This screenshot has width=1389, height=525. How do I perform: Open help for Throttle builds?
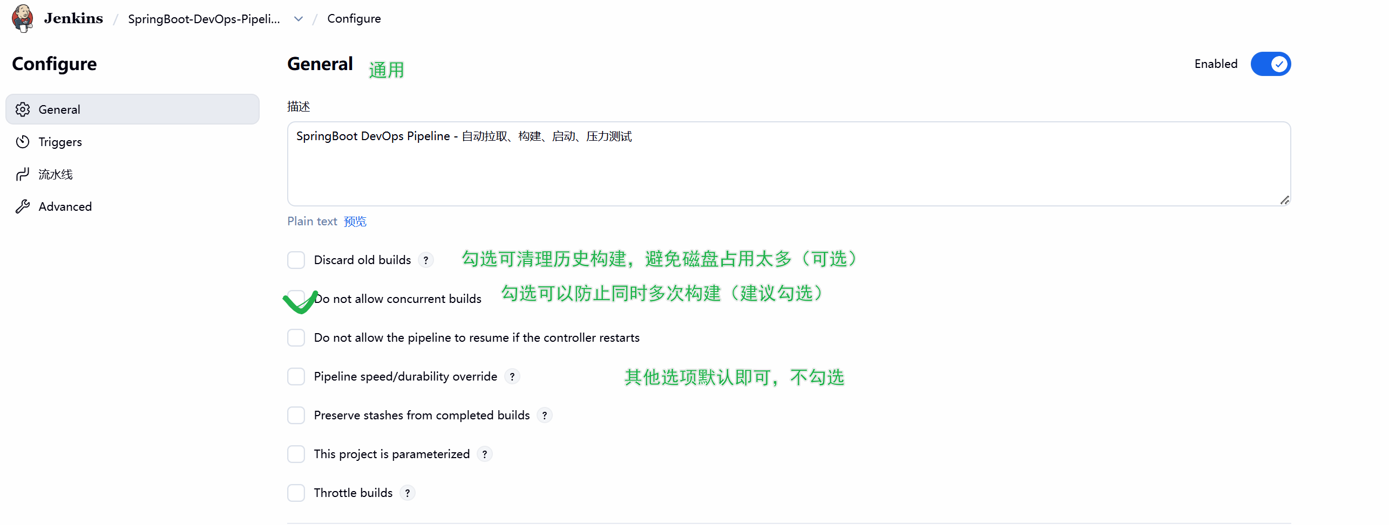(x=408, y=493)
